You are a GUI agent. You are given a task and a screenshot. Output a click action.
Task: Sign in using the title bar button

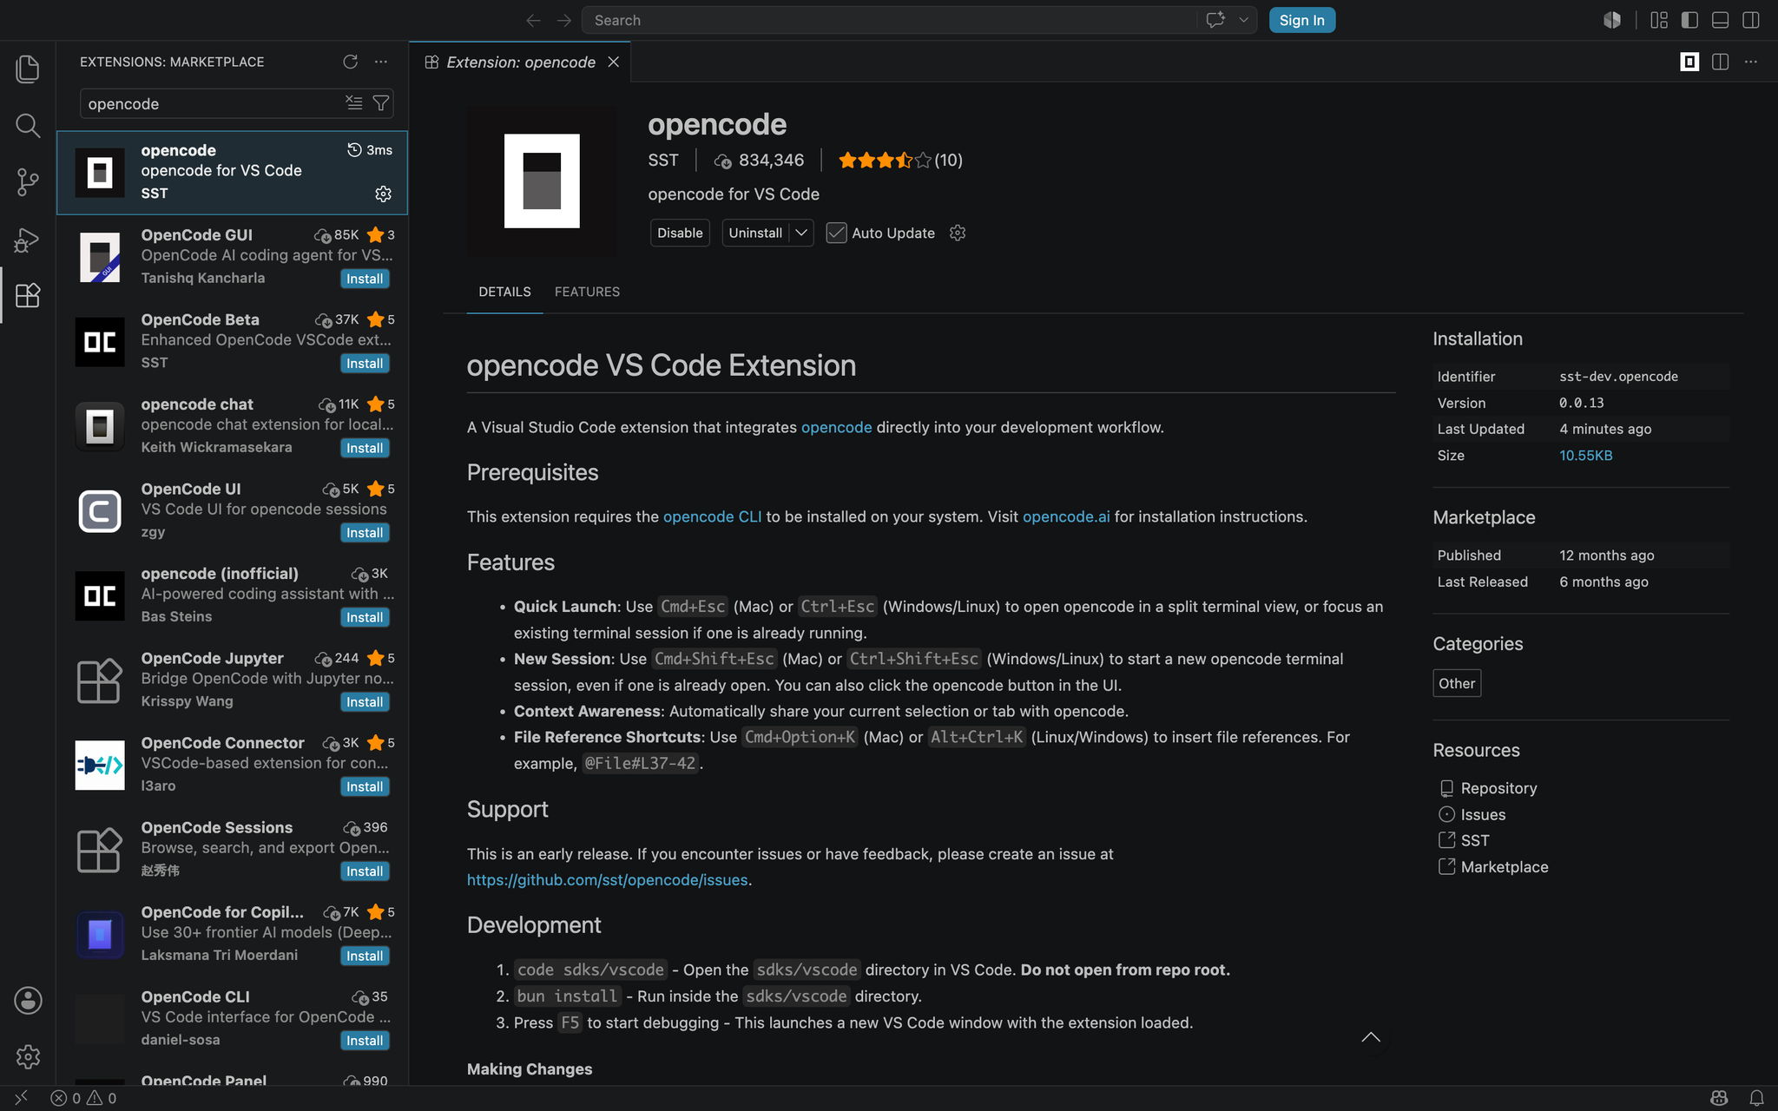point(1301,20)
